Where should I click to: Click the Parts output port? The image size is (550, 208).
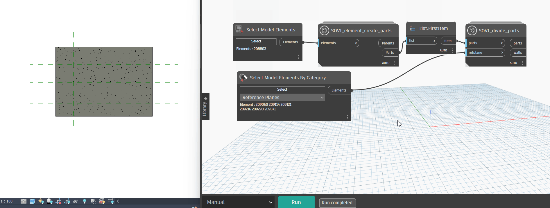tap(390, 53)
